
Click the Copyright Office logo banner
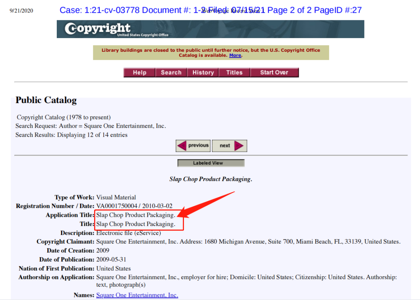tap(210, 29)
